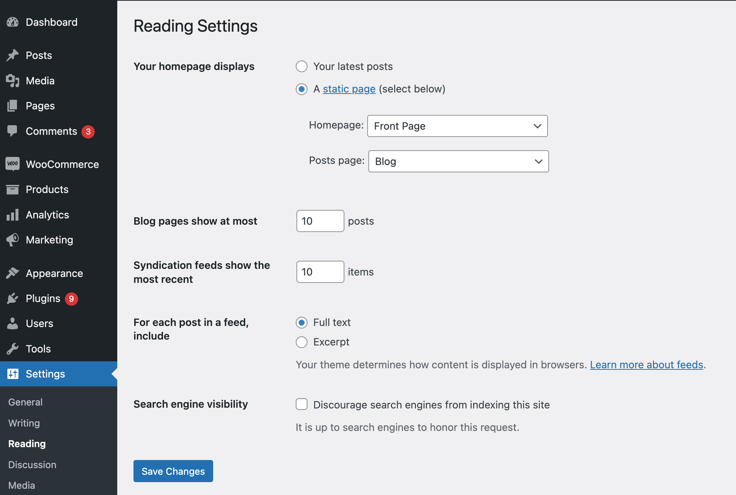Click the Save Changes button
Screen dimensions: 736x495
pos(173,471)
